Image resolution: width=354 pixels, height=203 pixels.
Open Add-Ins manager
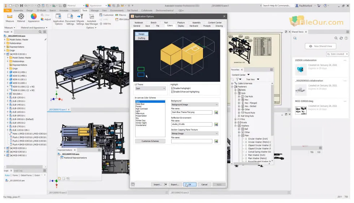click(x=105, y=24)
